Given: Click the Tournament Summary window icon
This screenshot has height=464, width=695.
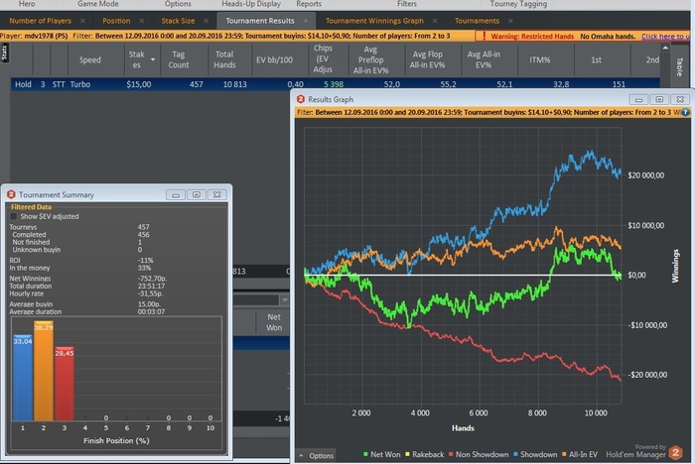Looking at the screenshot, I should 12,194.
